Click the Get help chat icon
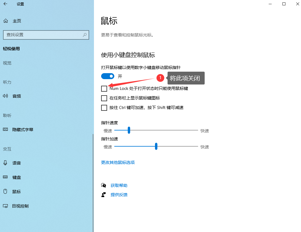The height and width of the screenshot is (232, 301). (x=104, y=185)
